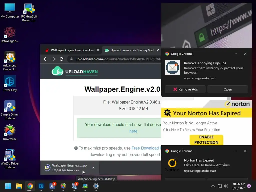
Task: Click the envelope notification thumbnail
Action: click(172, 67)
